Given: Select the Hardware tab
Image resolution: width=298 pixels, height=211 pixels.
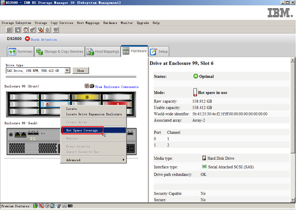Looking at the screenshot, I should (135, 51).
